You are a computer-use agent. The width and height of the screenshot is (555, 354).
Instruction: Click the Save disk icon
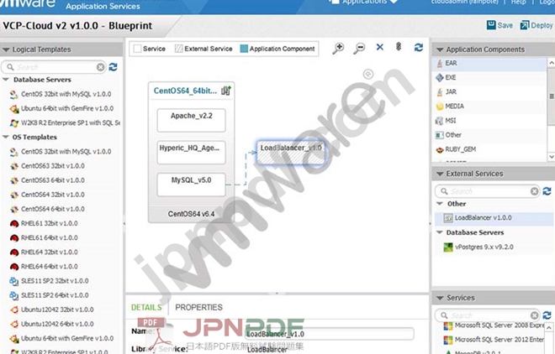(491, 24)
